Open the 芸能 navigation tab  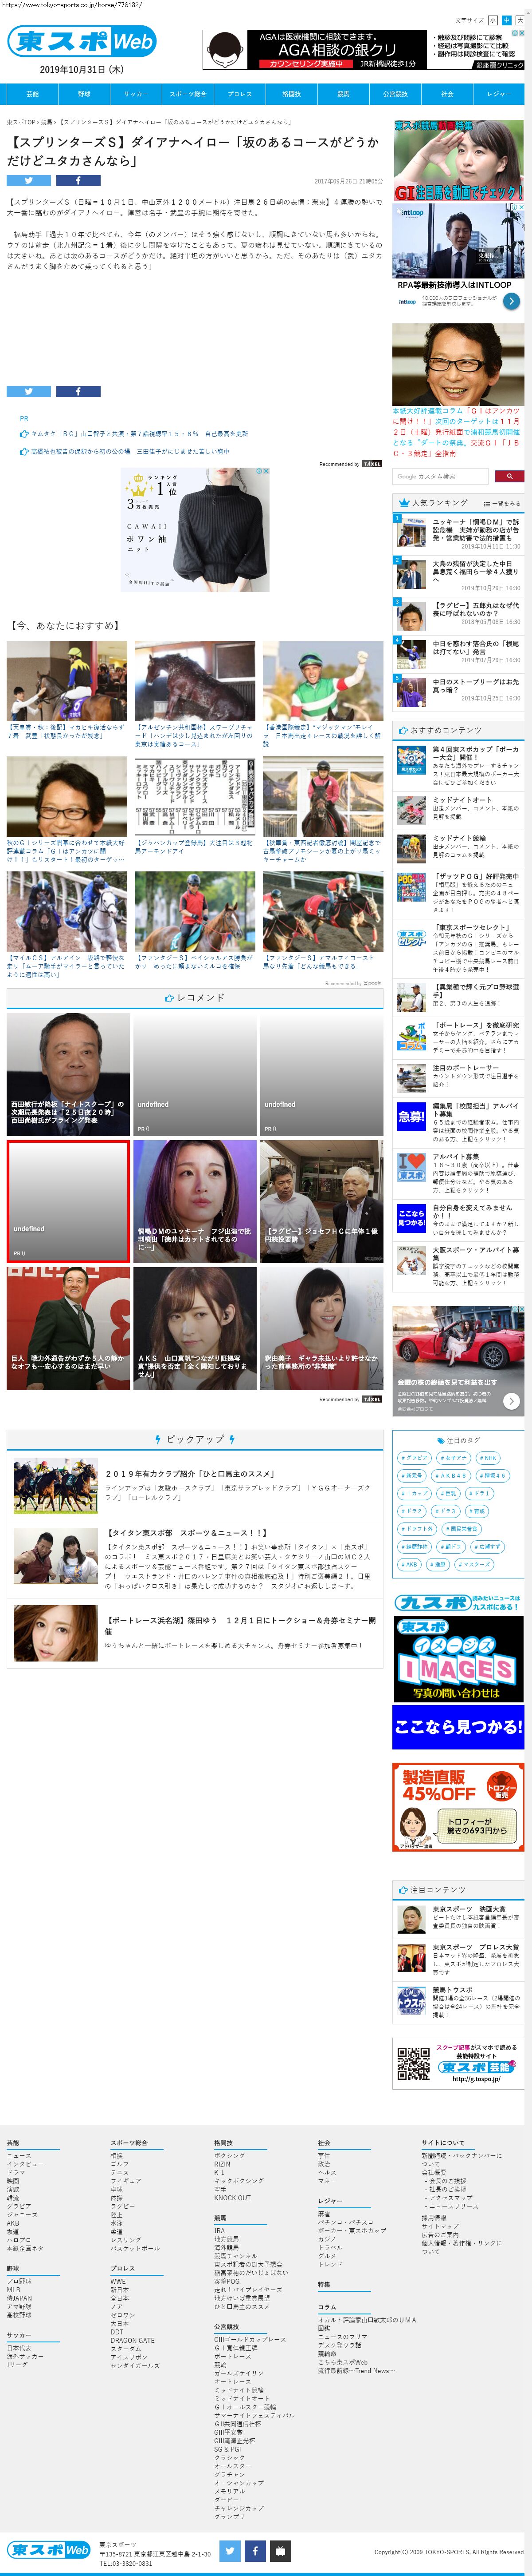pyautogui.click(x=33, y=94)
